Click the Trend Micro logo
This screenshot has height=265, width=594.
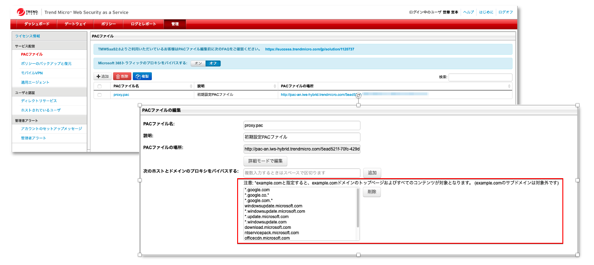pyautogui.click(x=27, y=12)
